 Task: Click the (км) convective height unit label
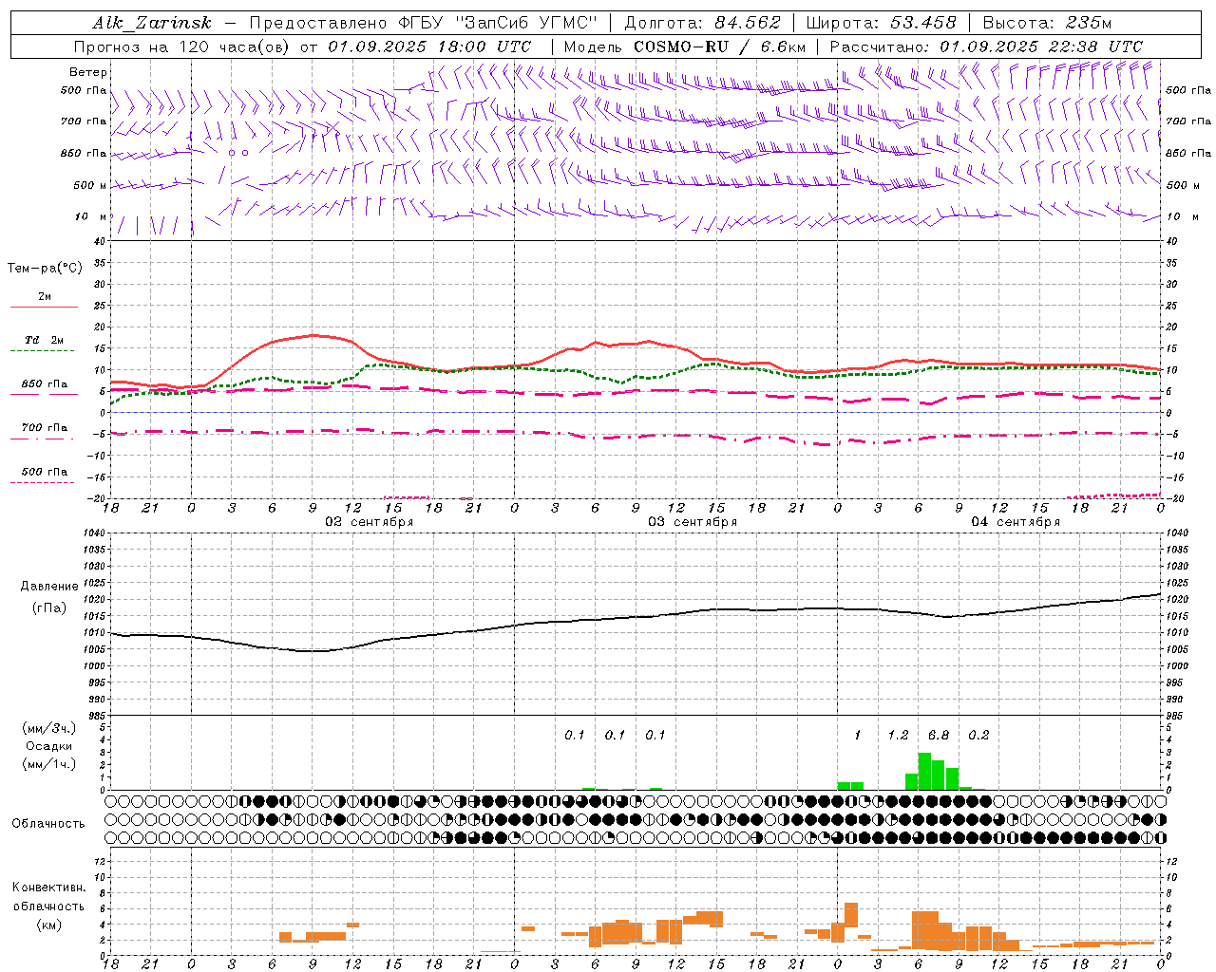pyautogui.click(x=49, y=925)
